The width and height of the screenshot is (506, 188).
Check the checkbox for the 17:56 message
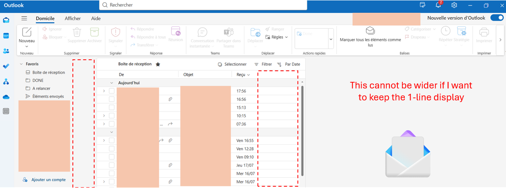click(x=111, y=91)
